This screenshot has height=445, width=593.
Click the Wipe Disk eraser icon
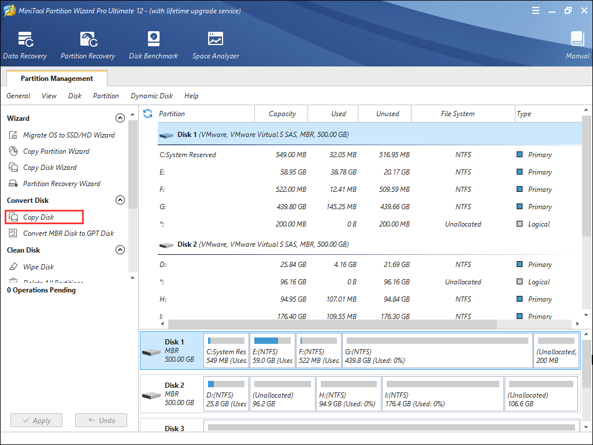pyautogui.click(x=13, y=266)
